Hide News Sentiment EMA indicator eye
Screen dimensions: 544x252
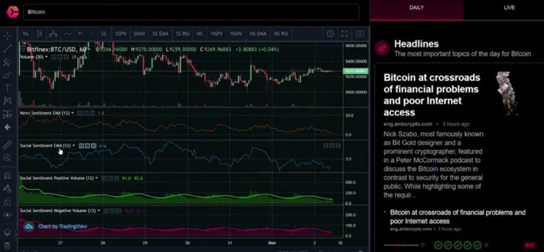click(81, 113)
